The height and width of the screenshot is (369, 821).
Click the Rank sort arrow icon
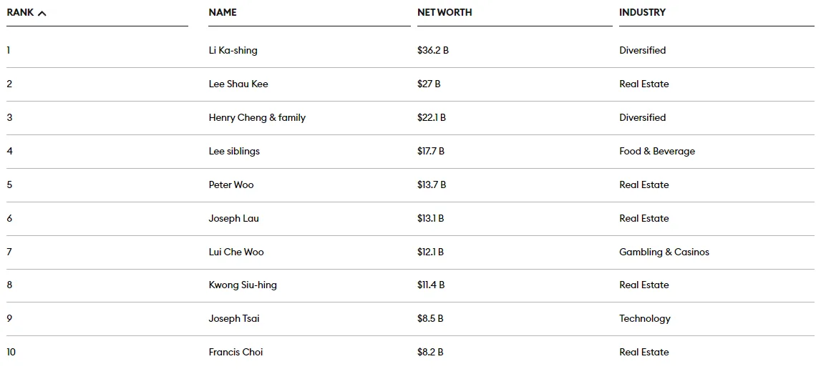click(x=42, y=13)
